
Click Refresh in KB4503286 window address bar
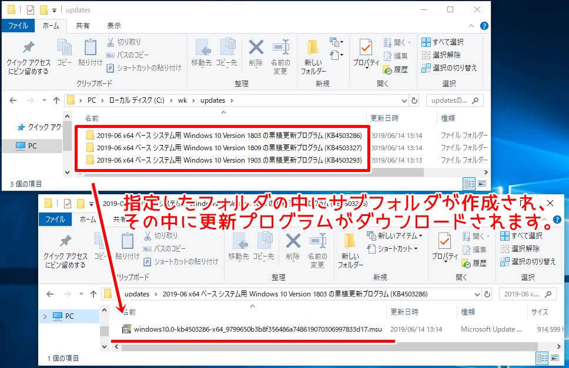pos(487,294)
